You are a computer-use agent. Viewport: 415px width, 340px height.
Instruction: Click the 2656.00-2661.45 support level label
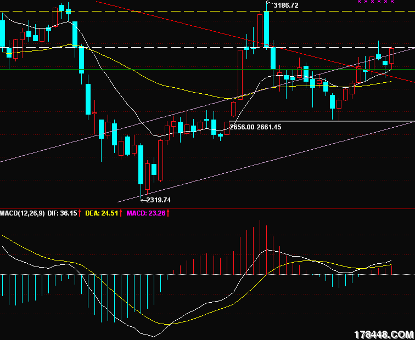[255, 127]
